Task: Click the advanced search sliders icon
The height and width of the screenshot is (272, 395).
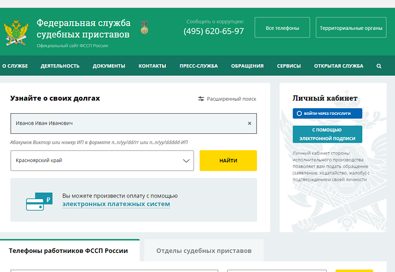Action: 201,98
